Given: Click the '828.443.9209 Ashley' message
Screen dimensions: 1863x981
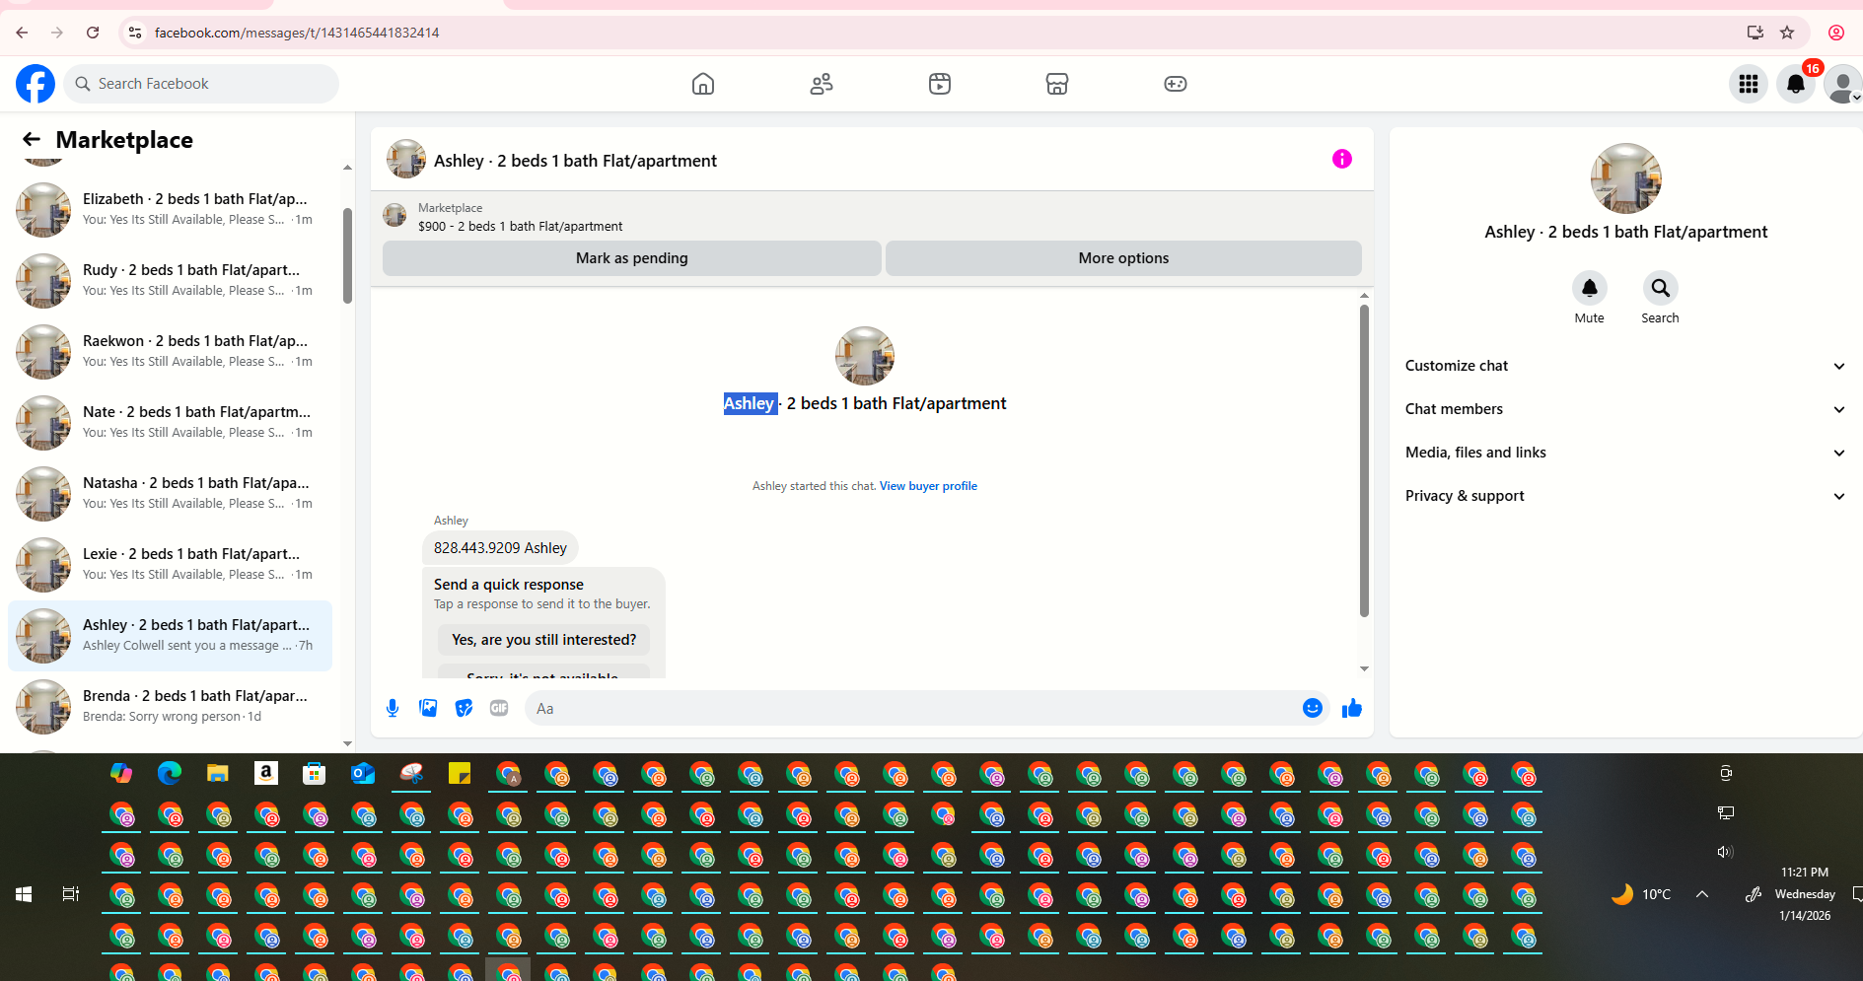Looking at the screenshot, I should tap(500, 548).
